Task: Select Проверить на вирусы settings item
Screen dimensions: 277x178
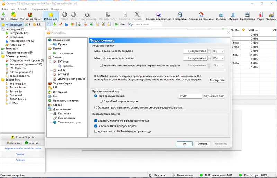Action: pyautogui.click(x=66, y=101)
